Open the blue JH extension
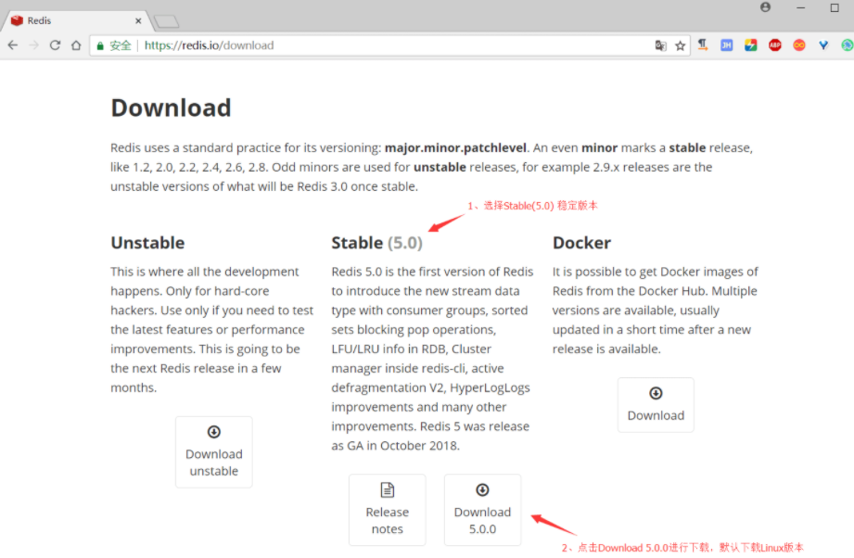The height and width of the screenshot is (558, 854). click(727, 45)
